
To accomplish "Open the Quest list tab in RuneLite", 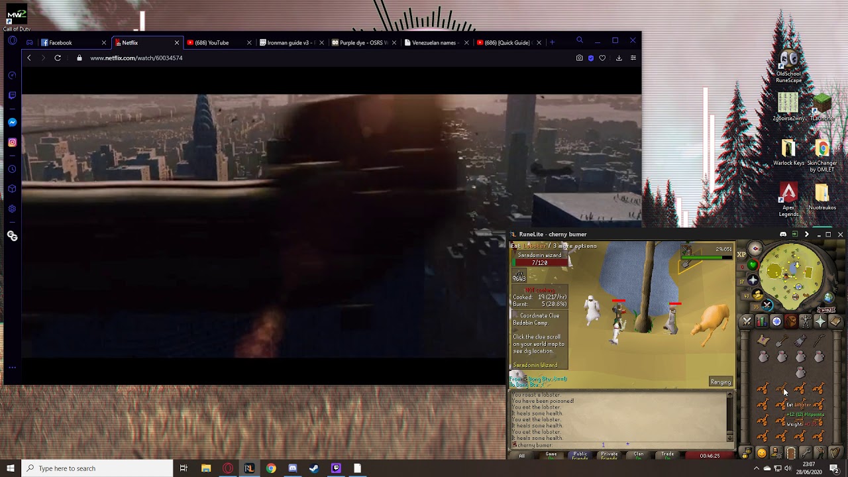I will [776, 321].
